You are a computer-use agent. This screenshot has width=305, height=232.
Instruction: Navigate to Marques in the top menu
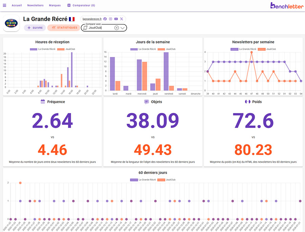[55, 5]
